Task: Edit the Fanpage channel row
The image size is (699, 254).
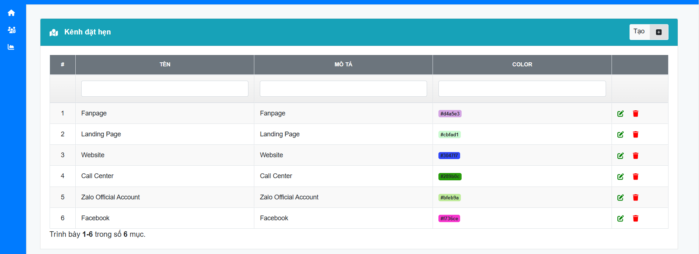Action: coord(620,114)
